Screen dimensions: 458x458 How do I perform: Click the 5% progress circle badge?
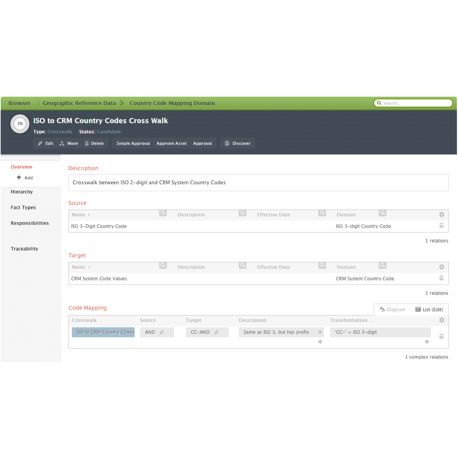click(20, 124)
